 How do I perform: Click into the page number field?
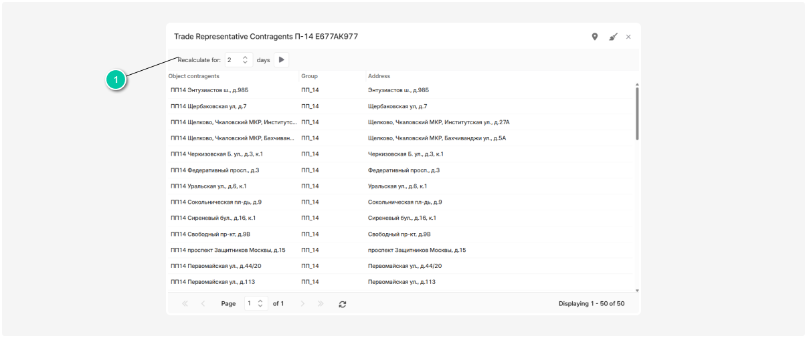[250, 304]
